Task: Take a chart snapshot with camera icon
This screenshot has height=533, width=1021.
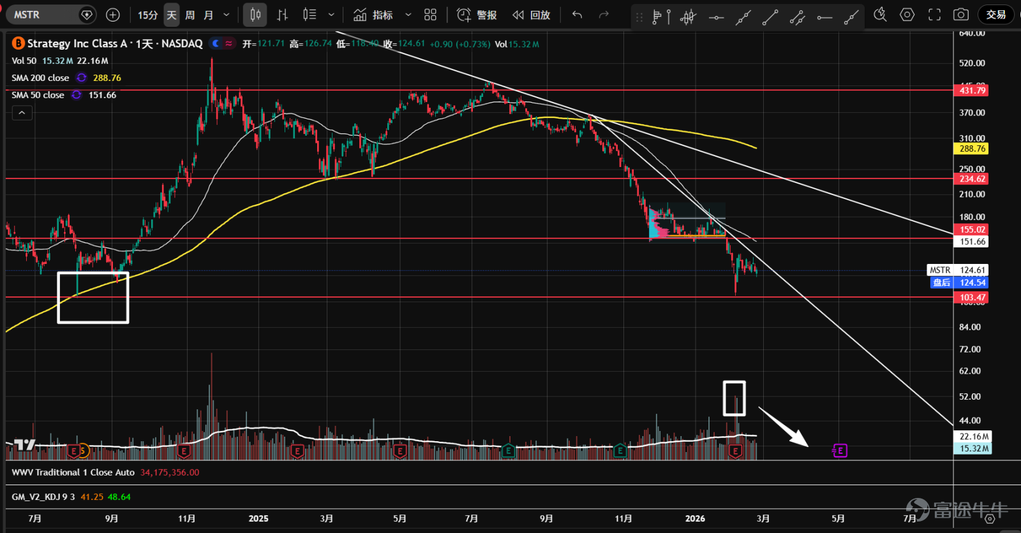Action: point(961,15)
